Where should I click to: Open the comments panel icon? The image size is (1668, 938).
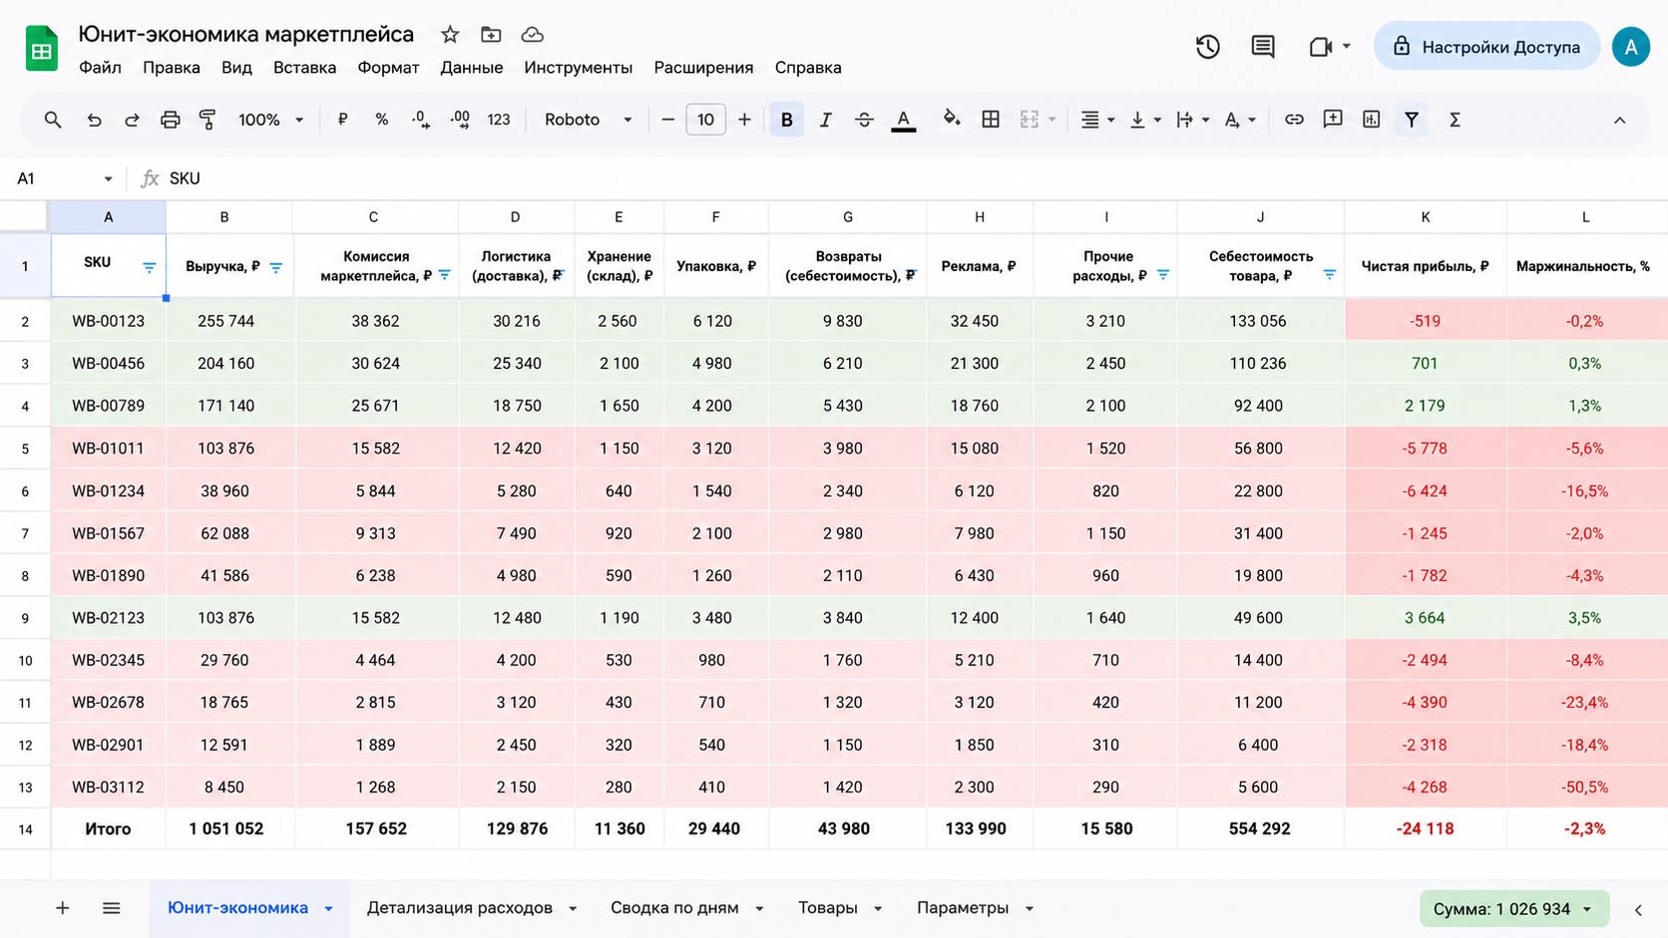[x=1263, y=47]
